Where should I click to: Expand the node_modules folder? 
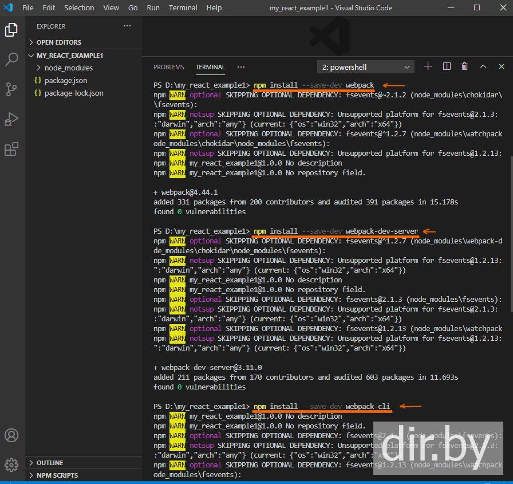pyautogui.click(x=68, y=68)
